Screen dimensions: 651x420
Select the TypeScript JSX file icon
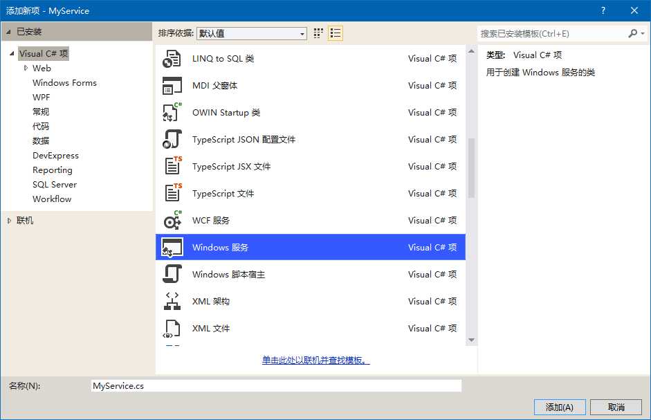pyautogui.click(x=173, y=166)
